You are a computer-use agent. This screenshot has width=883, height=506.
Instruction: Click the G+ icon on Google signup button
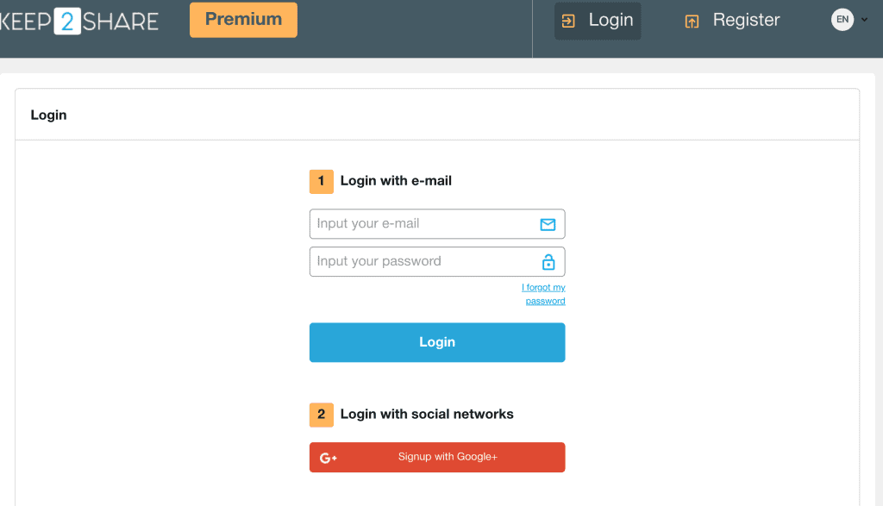(x=327, y=457)
